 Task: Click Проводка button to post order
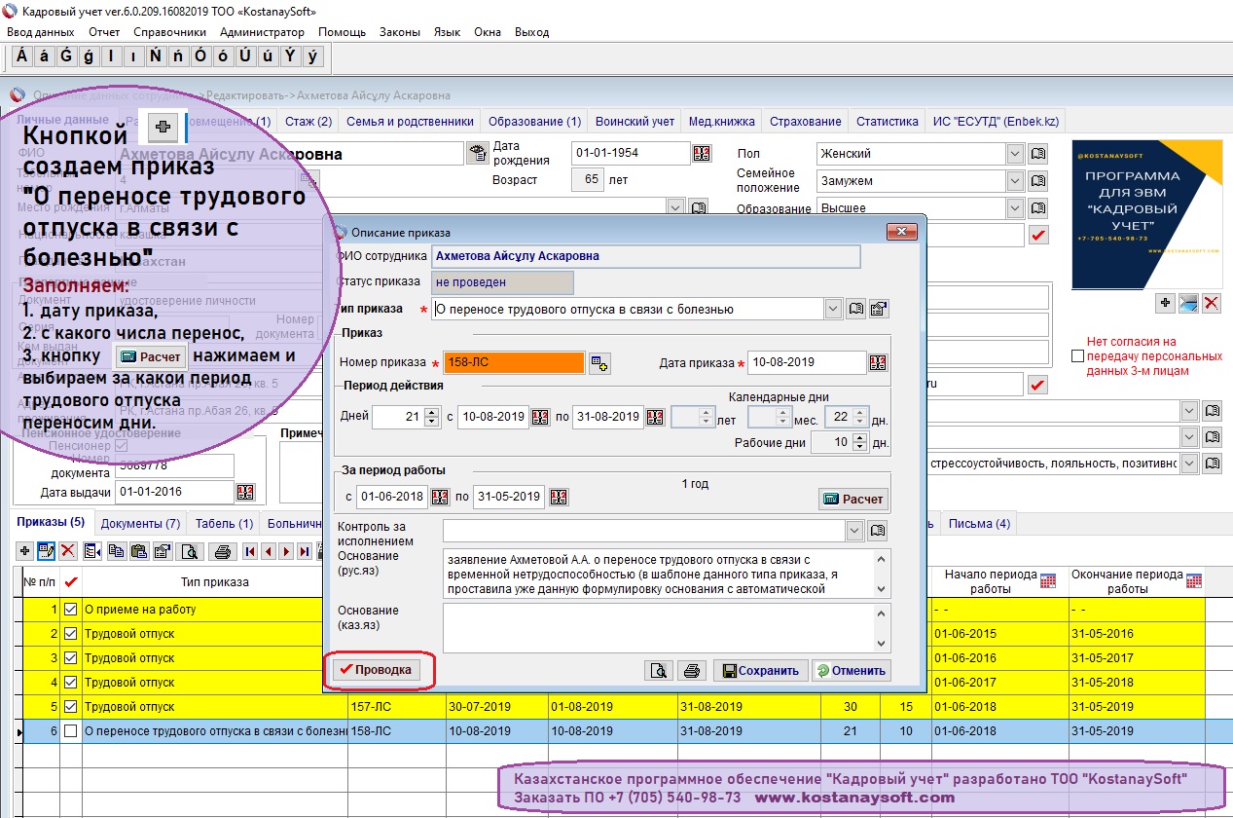(x=378, y=670)
